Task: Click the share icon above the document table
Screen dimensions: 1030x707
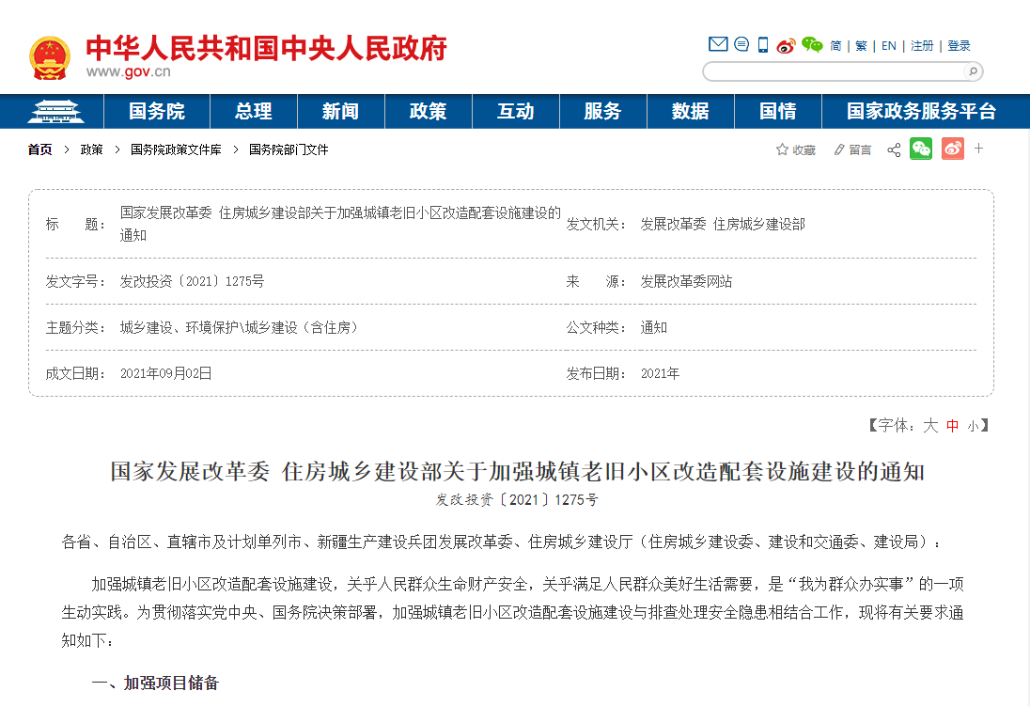Action: (893, 149)
